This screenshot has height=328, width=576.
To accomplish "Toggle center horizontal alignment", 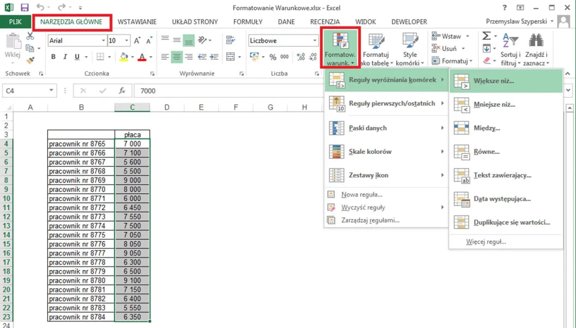I will pyautogui.click(x=177, y=57).
